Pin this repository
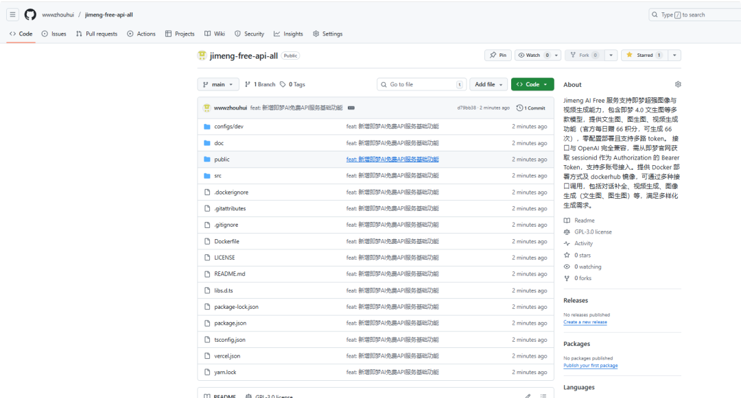The image size is (741, 398). click(498, 55)
